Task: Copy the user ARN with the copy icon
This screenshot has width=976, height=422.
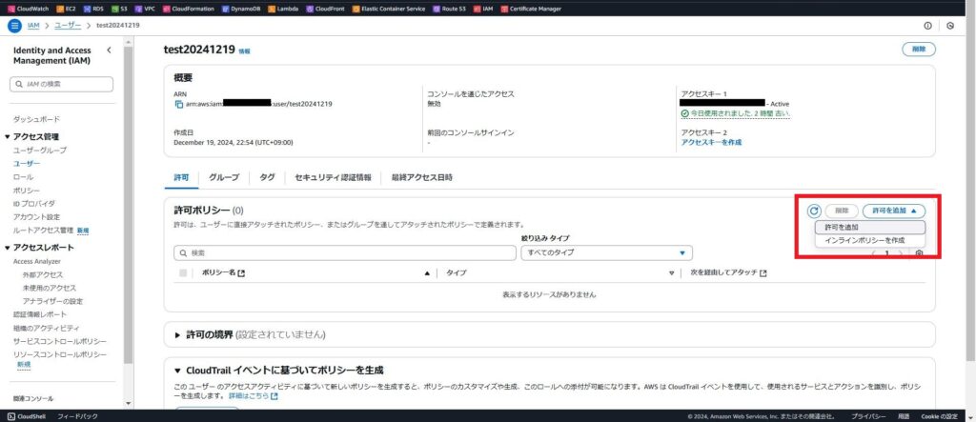Action: [x=178, y=104]
